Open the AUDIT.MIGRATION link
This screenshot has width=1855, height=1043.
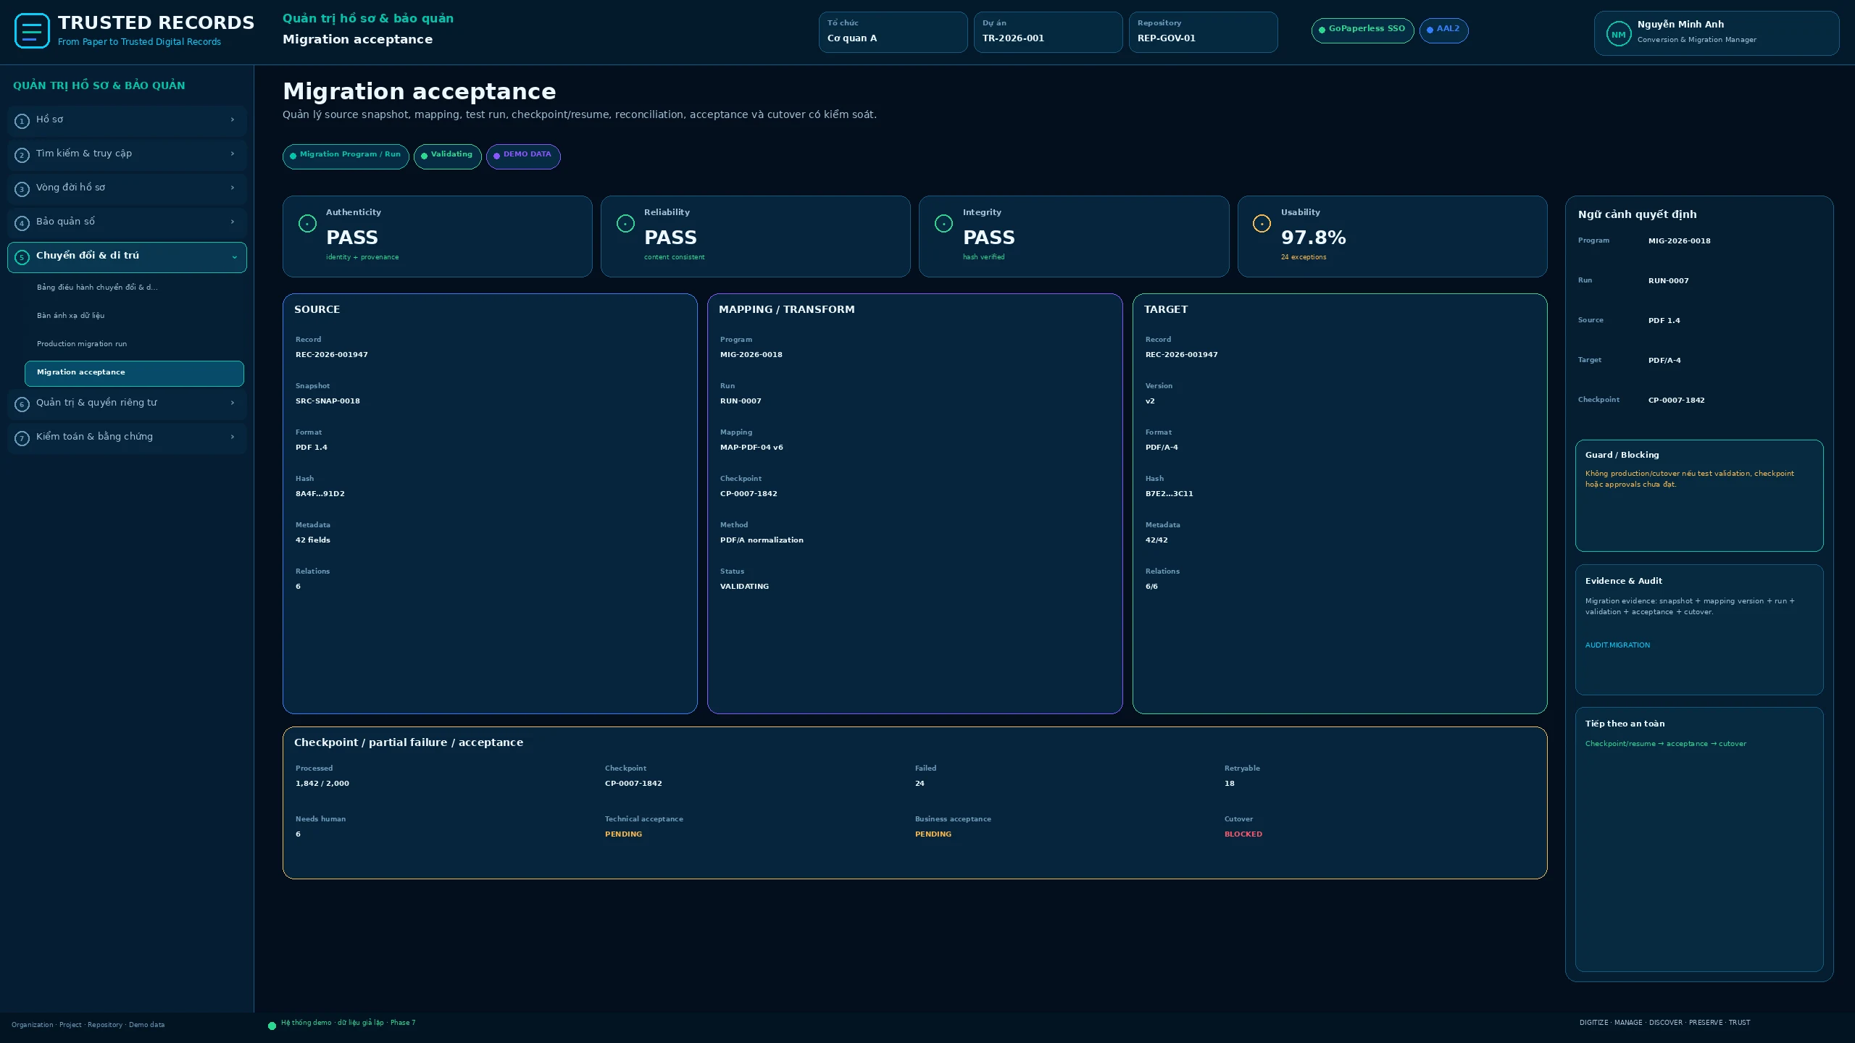coord(1617,645)
